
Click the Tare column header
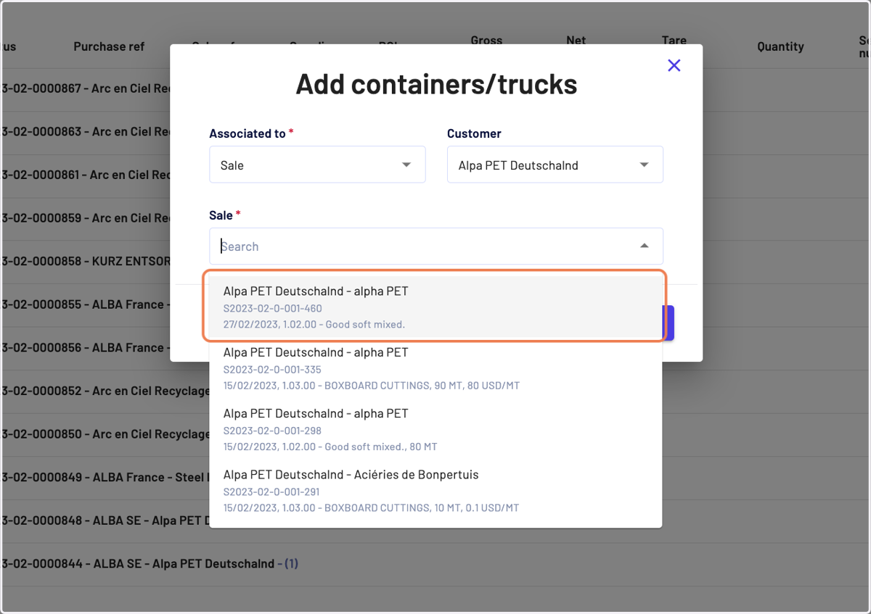click(674, 41)
